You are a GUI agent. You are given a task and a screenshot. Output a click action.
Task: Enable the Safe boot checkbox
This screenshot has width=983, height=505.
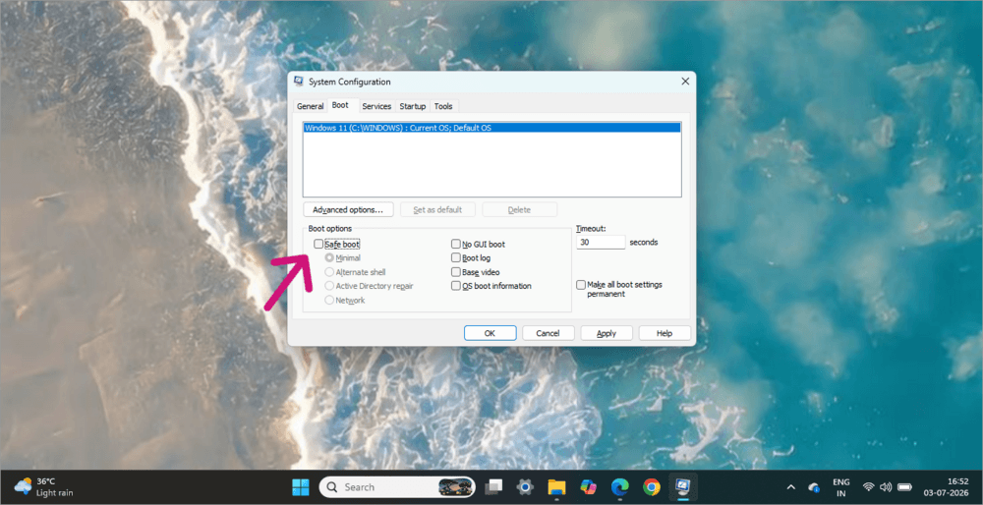[318, 245]
